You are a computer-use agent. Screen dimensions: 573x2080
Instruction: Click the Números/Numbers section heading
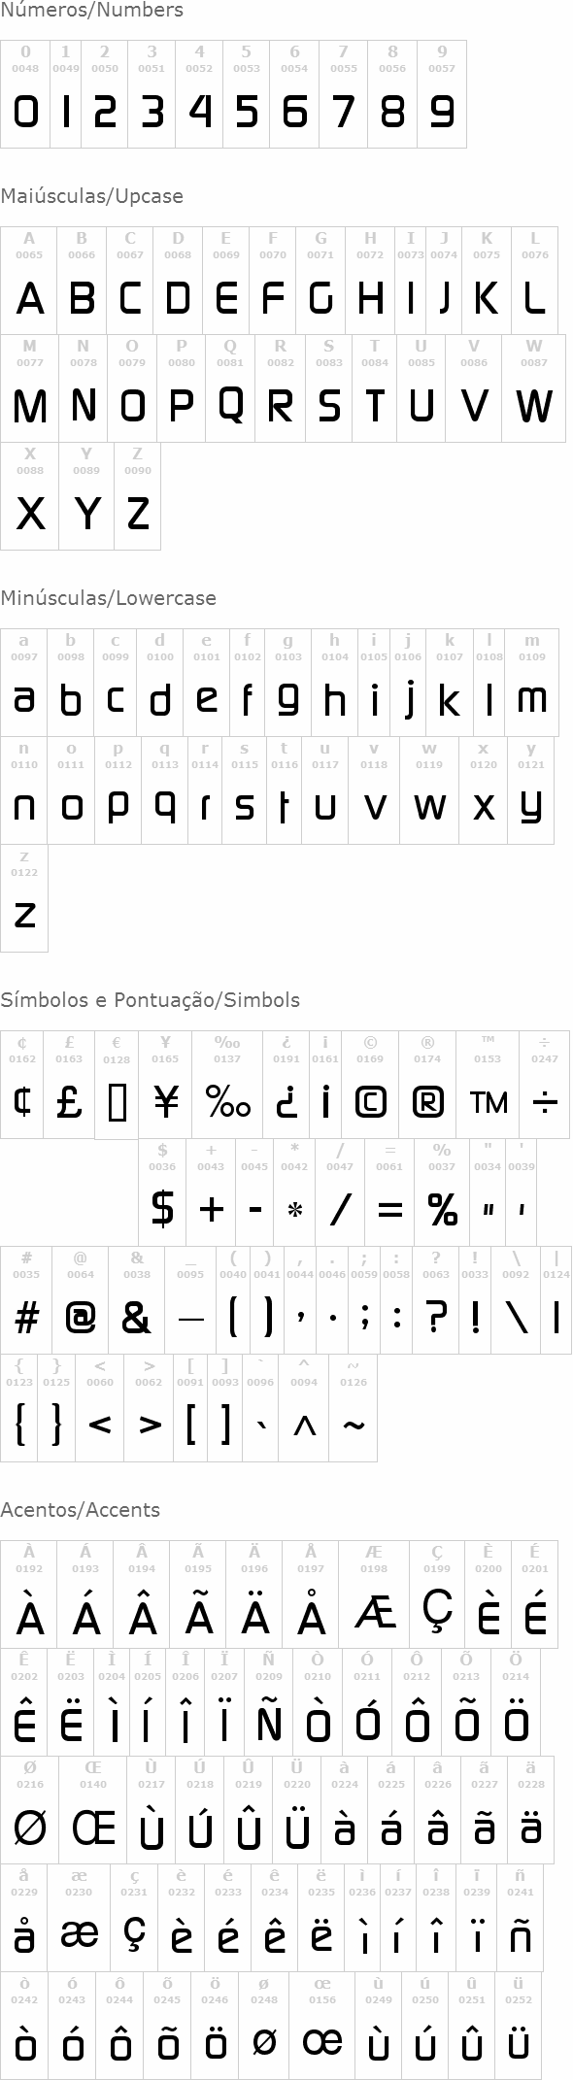(x=91, y=11)
